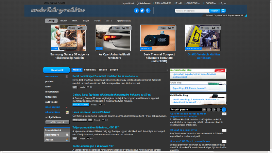Click the magnifier search button
This screenshot has width=272, height=153.
click(x=223, y=11)
